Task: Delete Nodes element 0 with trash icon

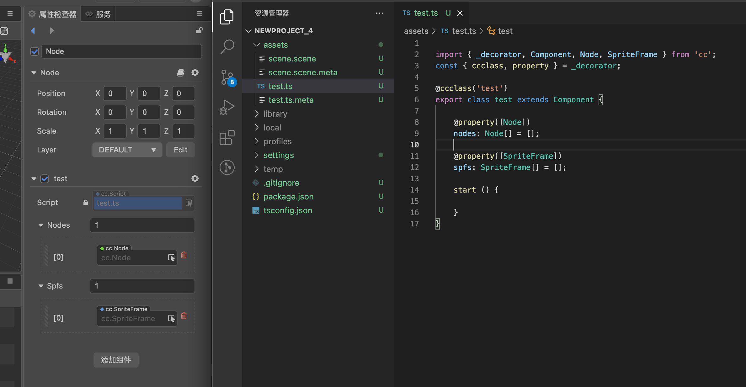Action: tap(184, 255)
